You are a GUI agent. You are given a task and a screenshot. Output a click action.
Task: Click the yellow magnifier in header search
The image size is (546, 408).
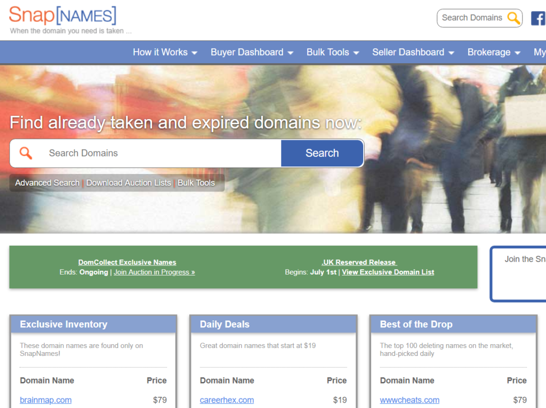click(x=513, y=18)
